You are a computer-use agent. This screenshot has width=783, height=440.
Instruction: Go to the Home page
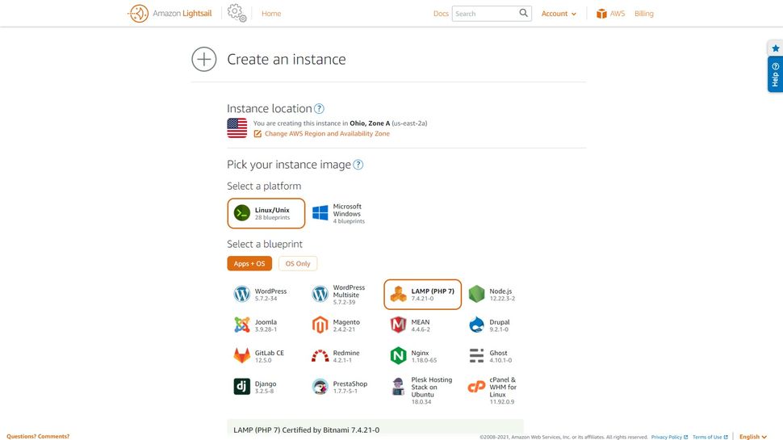tap(271, 14)
